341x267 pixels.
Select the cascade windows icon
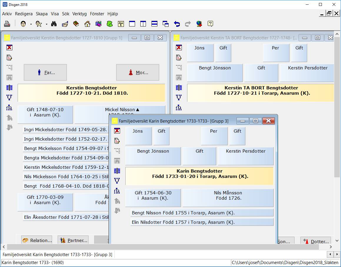click(165, 24)
